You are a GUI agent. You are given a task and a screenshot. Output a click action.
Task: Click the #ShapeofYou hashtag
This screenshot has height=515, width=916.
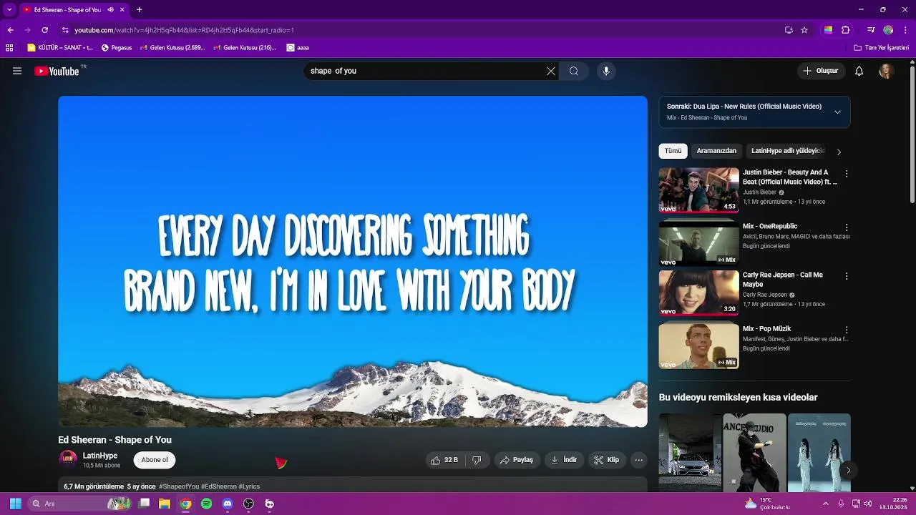point(179,486)
